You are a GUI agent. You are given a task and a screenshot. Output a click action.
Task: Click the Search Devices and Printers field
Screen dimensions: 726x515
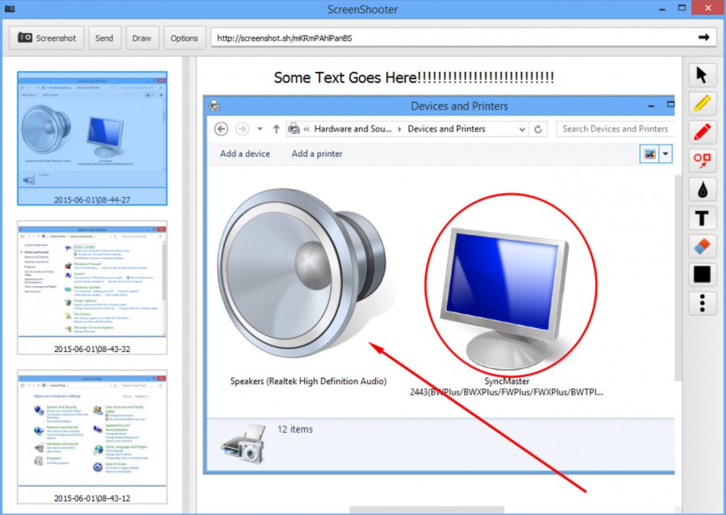(x=615, y=128)
